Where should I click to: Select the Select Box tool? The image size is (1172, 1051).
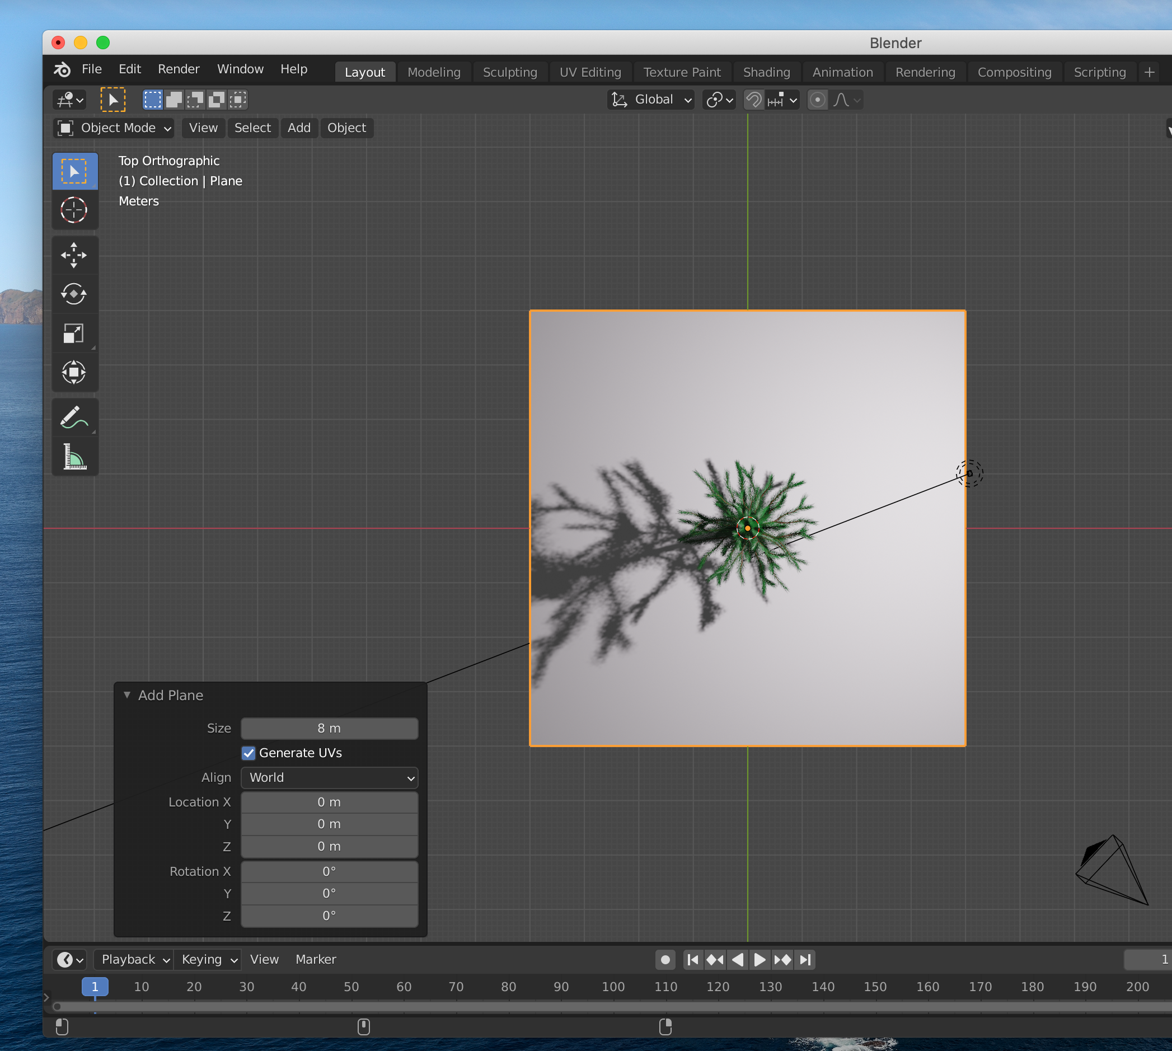(74, 171)
